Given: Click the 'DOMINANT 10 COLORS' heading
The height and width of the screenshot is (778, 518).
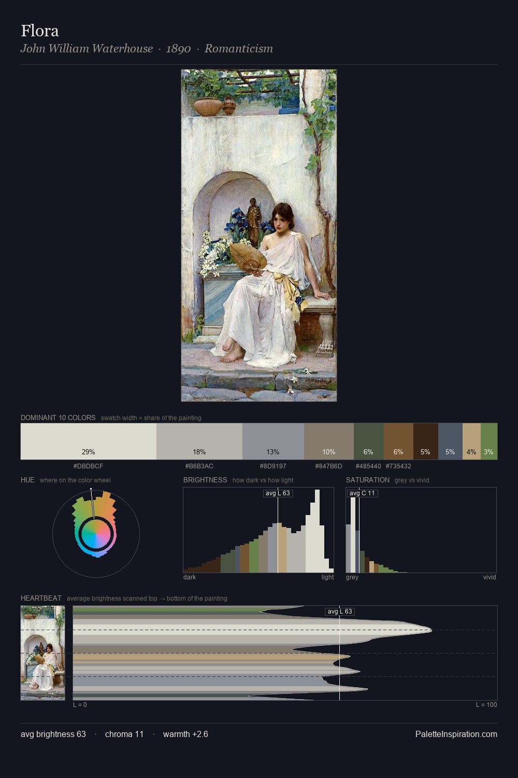Looking at the screenshot, I should 58,418.
